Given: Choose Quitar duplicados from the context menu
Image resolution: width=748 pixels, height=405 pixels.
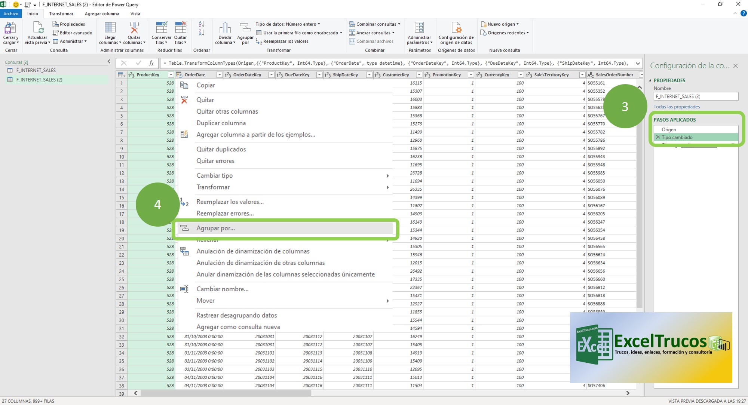Looking at the screenshot, I should point(221,149).
